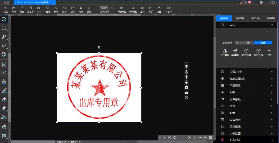
Task: Click the 上传 (Upload) cloud icon
Action: (142, 8)
